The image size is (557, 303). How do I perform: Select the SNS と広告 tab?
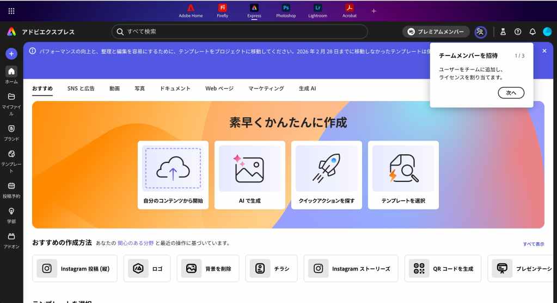[x=81, y=89]
